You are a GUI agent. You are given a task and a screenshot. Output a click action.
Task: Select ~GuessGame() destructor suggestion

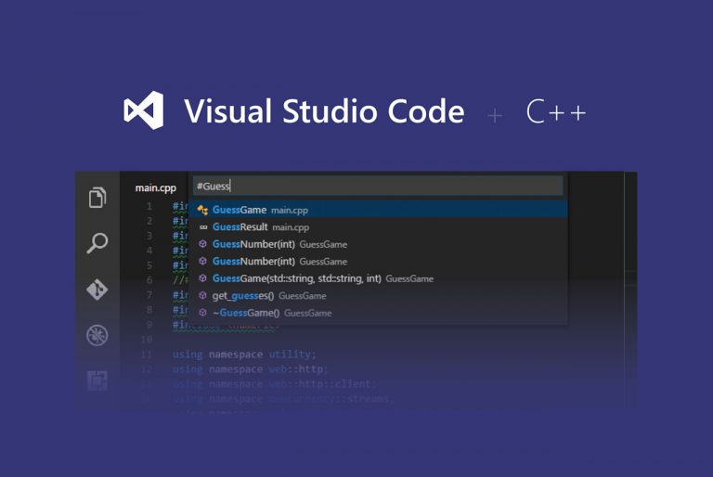pos(378,313)
